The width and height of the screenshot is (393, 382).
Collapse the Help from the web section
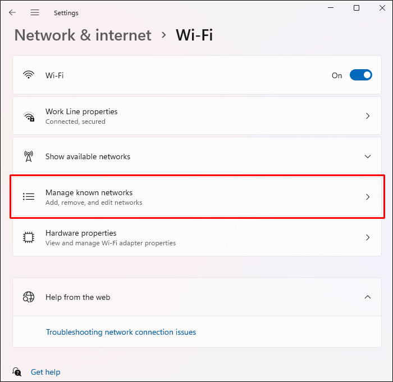click(368, 297)
